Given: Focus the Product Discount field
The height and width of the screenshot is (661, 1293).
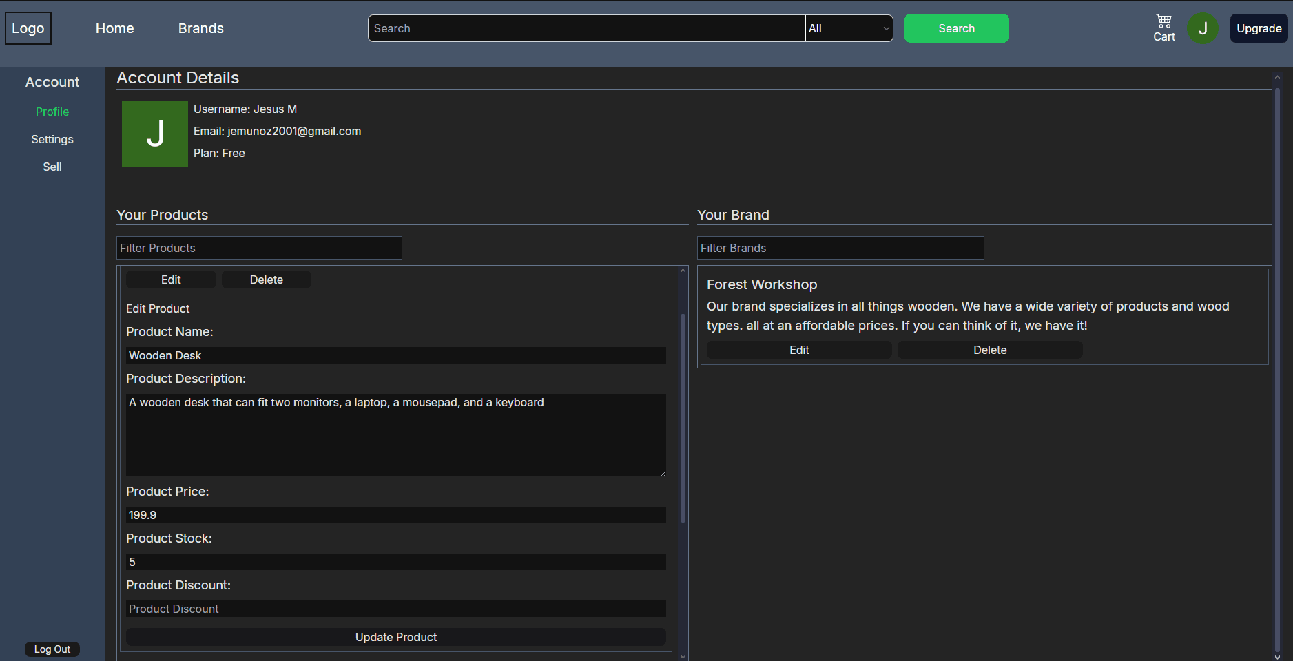Looking at the screenshot, I should [x=395, y=609].
